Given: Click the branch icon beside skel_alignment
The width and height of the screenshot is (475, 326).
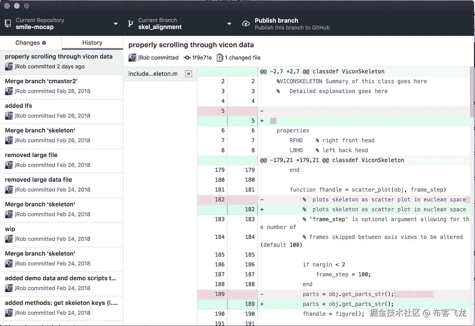Looking at the screenshot, I should click(131, 24).
